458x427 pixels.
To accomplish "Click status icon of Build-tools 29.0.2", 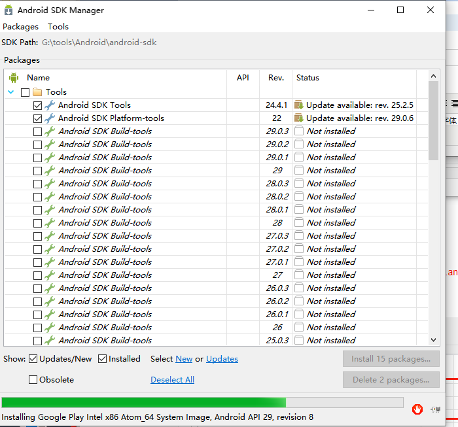I will click(299, 144).
